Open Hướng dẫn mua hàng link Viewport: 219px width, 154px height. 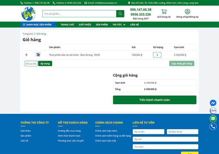(x=69, y=131)
